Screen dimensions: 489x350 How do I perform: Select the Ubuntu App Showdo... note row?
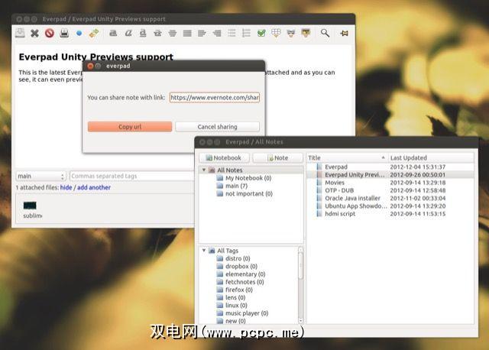pos(390,206)
